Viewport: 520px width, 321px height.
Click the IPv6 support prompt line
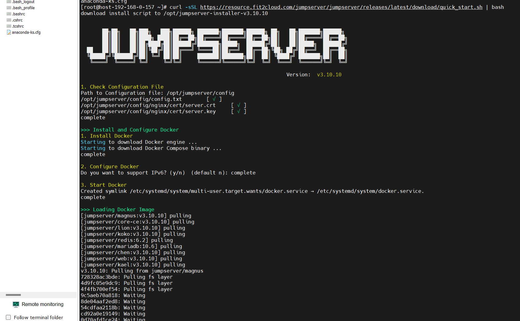pos(168,173)
